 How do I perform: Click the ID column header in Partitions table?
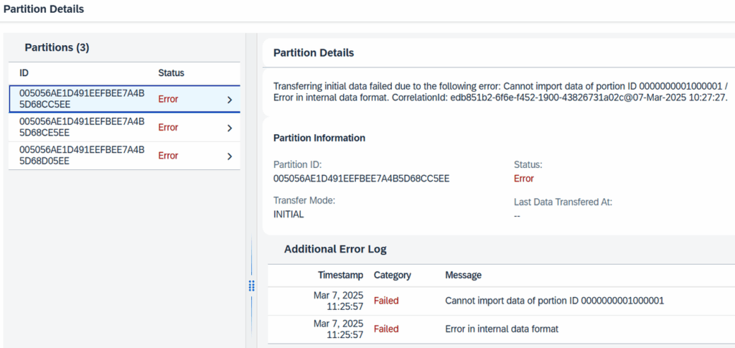[24, 73]
